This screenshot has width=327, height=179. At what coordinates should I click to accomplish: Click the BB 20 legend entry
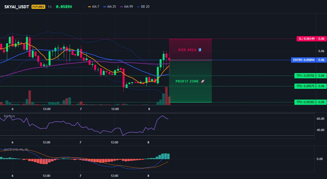click(x=143, y=7)
